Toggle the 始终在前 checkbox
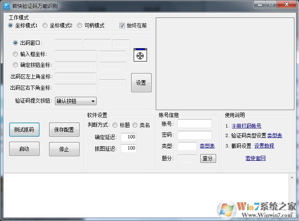The width and height of the screenshot is (299, 221). (122, 25)
